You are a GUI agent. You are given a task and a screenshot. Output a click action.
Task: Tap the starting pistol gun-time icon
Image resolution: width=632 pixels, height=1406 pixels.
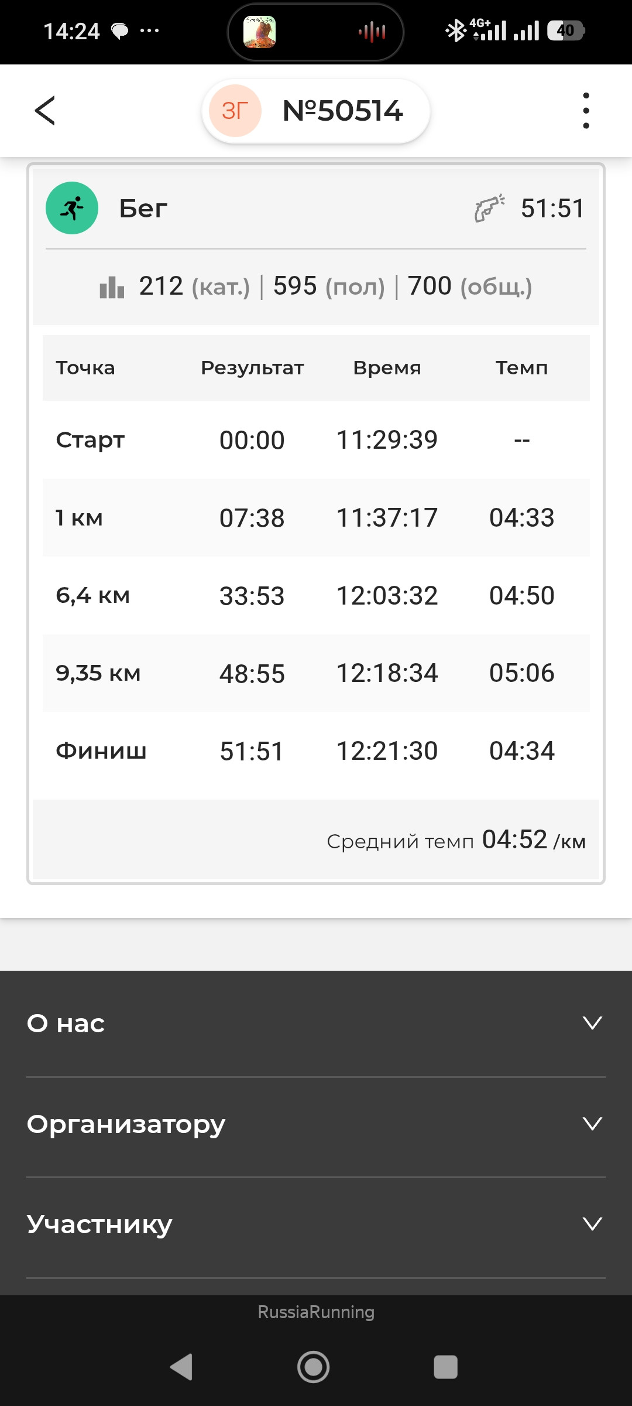tap(489, 208)
